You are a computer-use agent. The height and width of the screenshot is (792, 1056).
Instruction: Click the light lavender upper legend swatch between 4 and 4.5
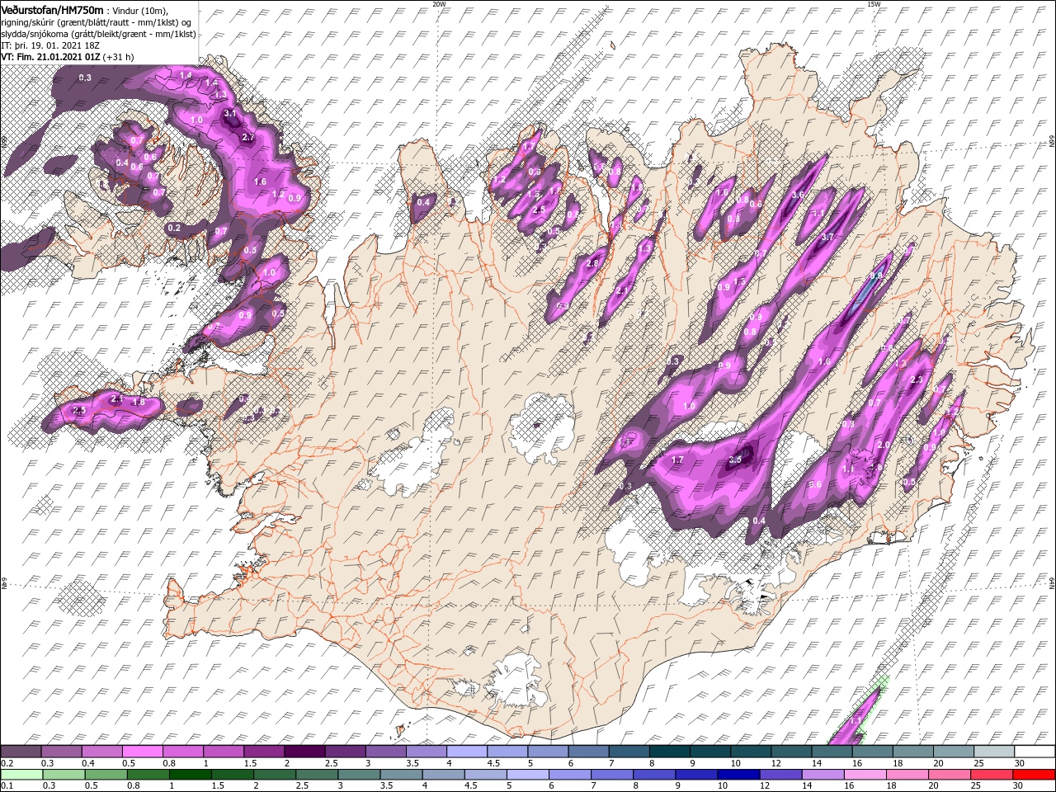pos(467,752)
